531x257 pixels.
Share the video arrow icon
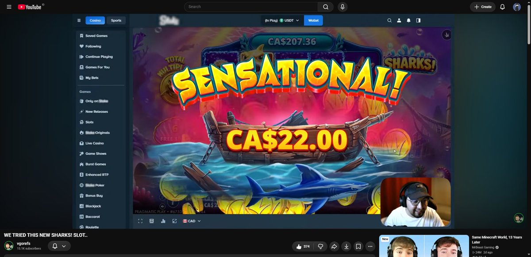coord(335,246)
